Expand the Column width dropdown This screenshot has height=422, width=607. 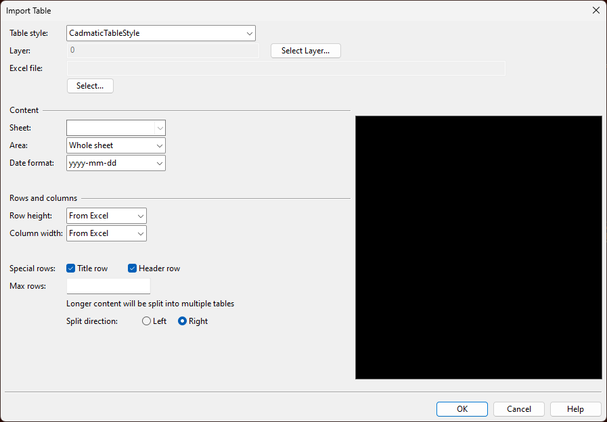tap(107, 233)
